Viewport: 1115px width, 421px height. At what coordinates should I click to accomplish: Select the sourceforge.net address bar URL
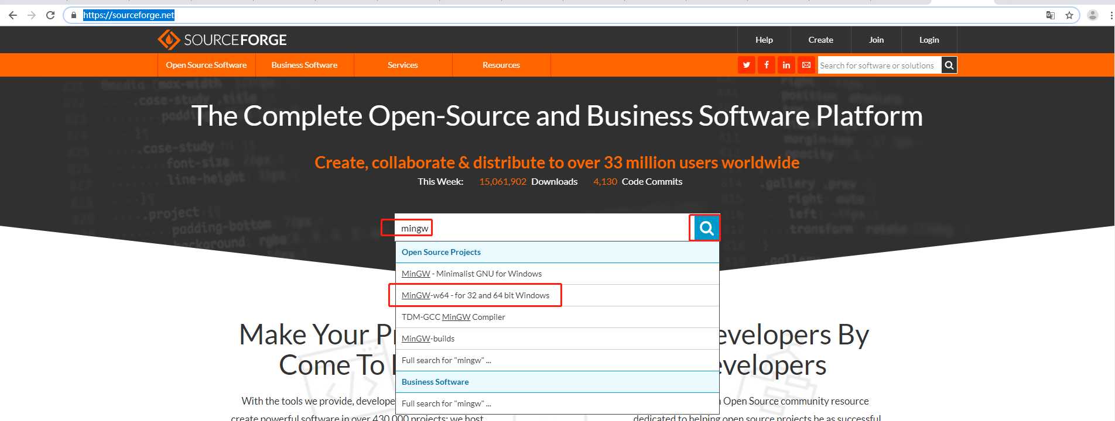pos(129,15)
